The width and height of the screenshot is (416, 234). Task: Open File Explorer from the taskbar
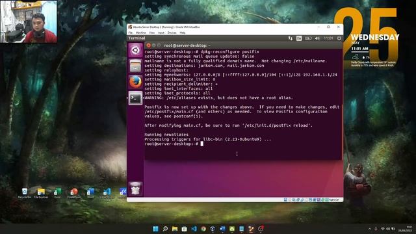point(175,229)
